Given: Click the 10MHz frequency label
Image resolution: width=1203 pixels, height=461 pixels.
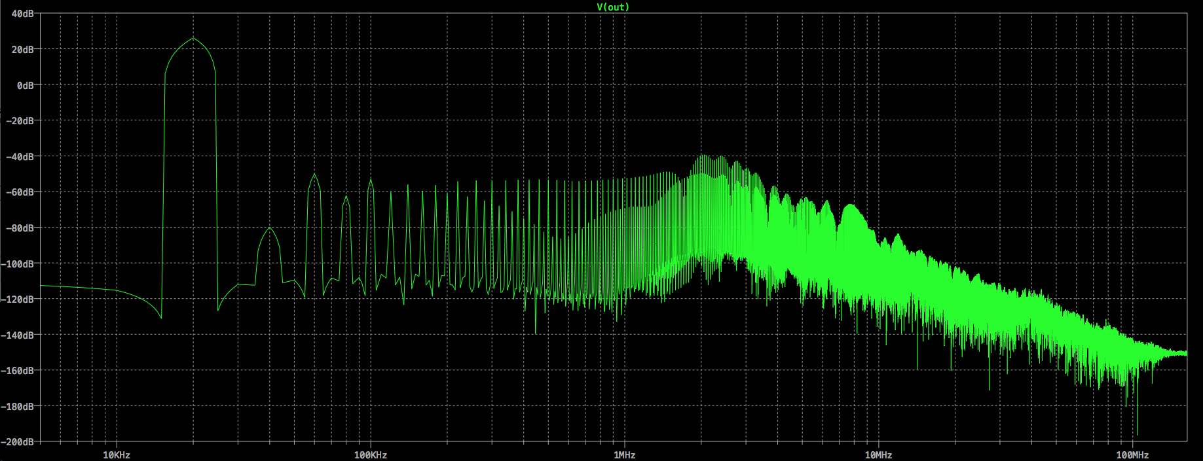Looking at the screenshot, I should (878, 454).
